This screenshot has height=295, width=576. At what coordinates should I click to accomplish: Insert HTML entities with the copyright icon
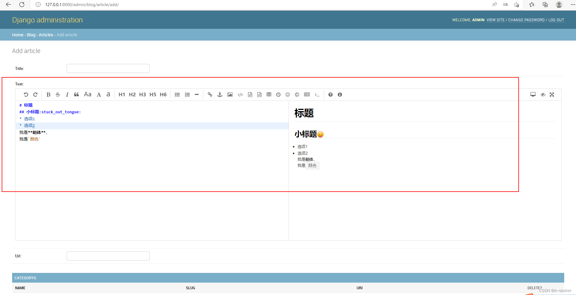tap(297, 94)
